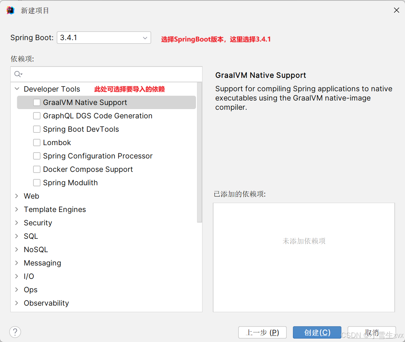Open the Spring Boot version dropdown
This screenshot has height=342, width=405.
tap(104, 38)
